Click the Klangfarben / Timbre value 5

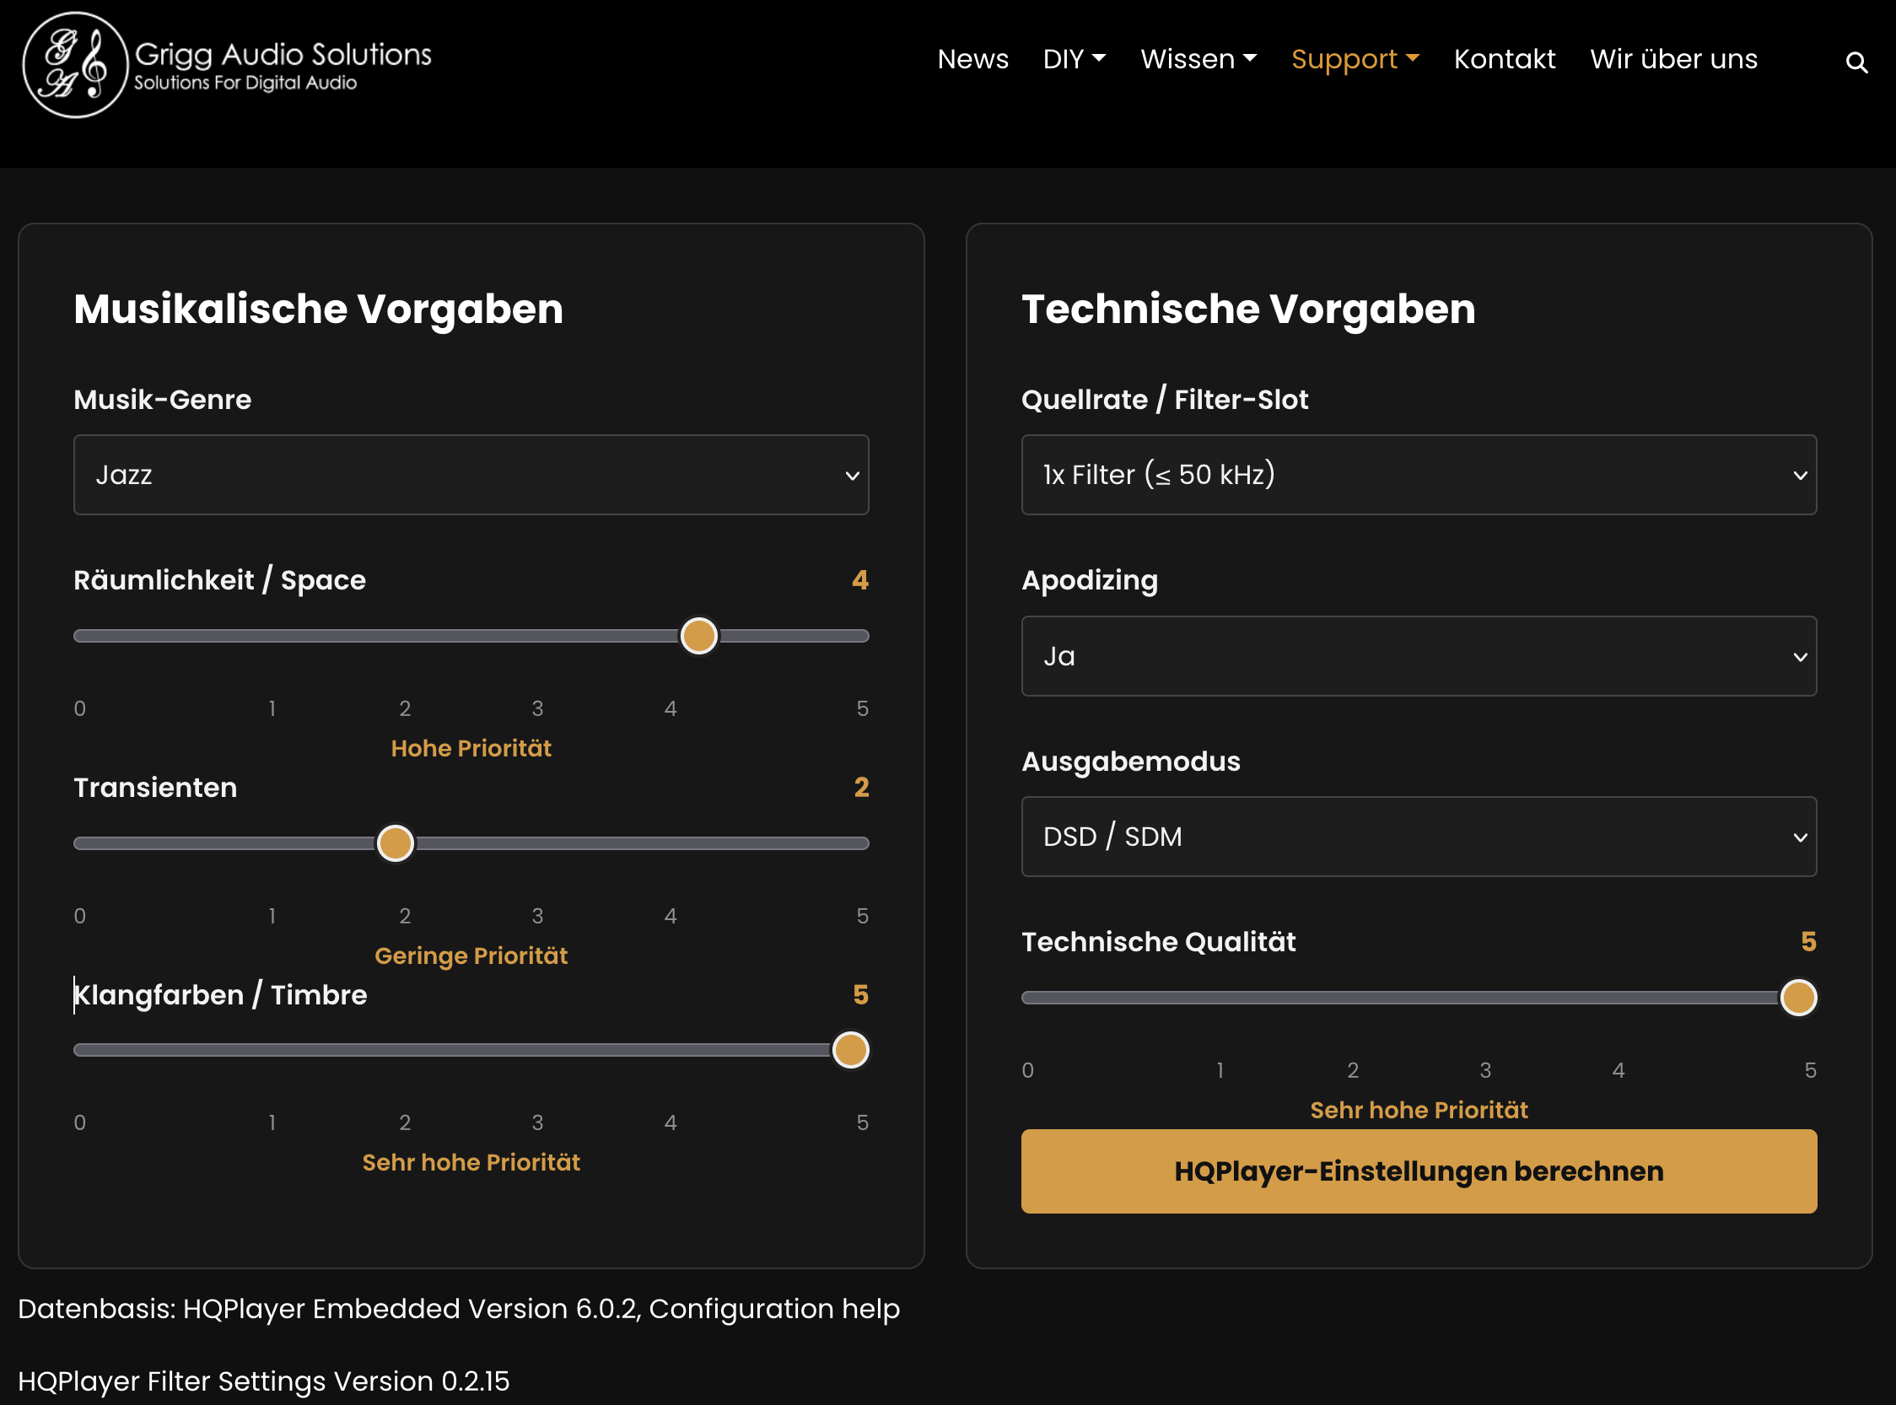coord(861,995)
